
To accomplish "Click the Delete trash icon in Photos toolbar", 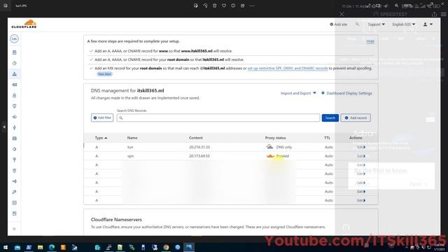I will pos(215,6).
